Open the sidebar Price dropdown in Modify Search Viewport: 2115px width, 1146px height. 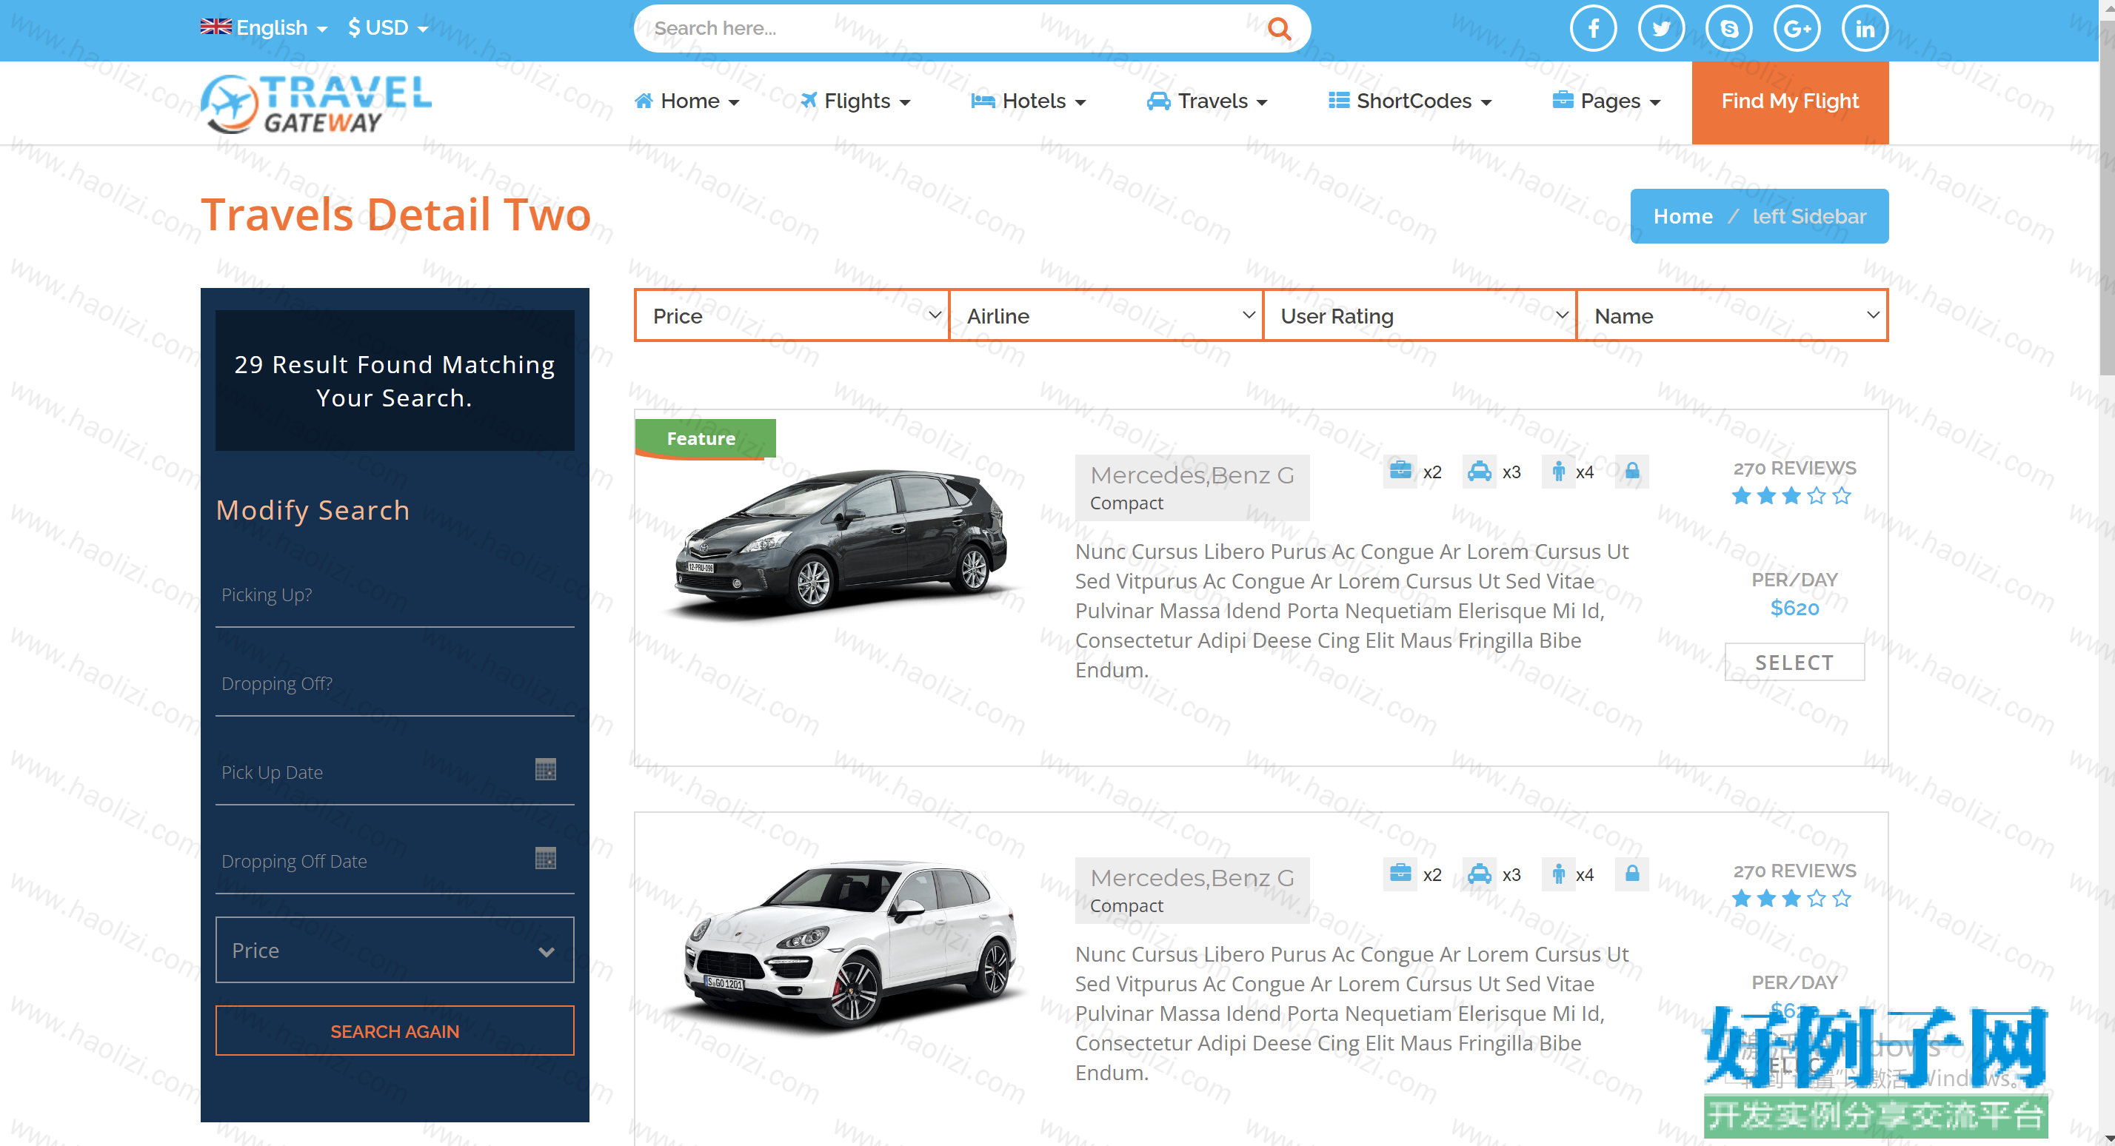click(x=394, y=950)
